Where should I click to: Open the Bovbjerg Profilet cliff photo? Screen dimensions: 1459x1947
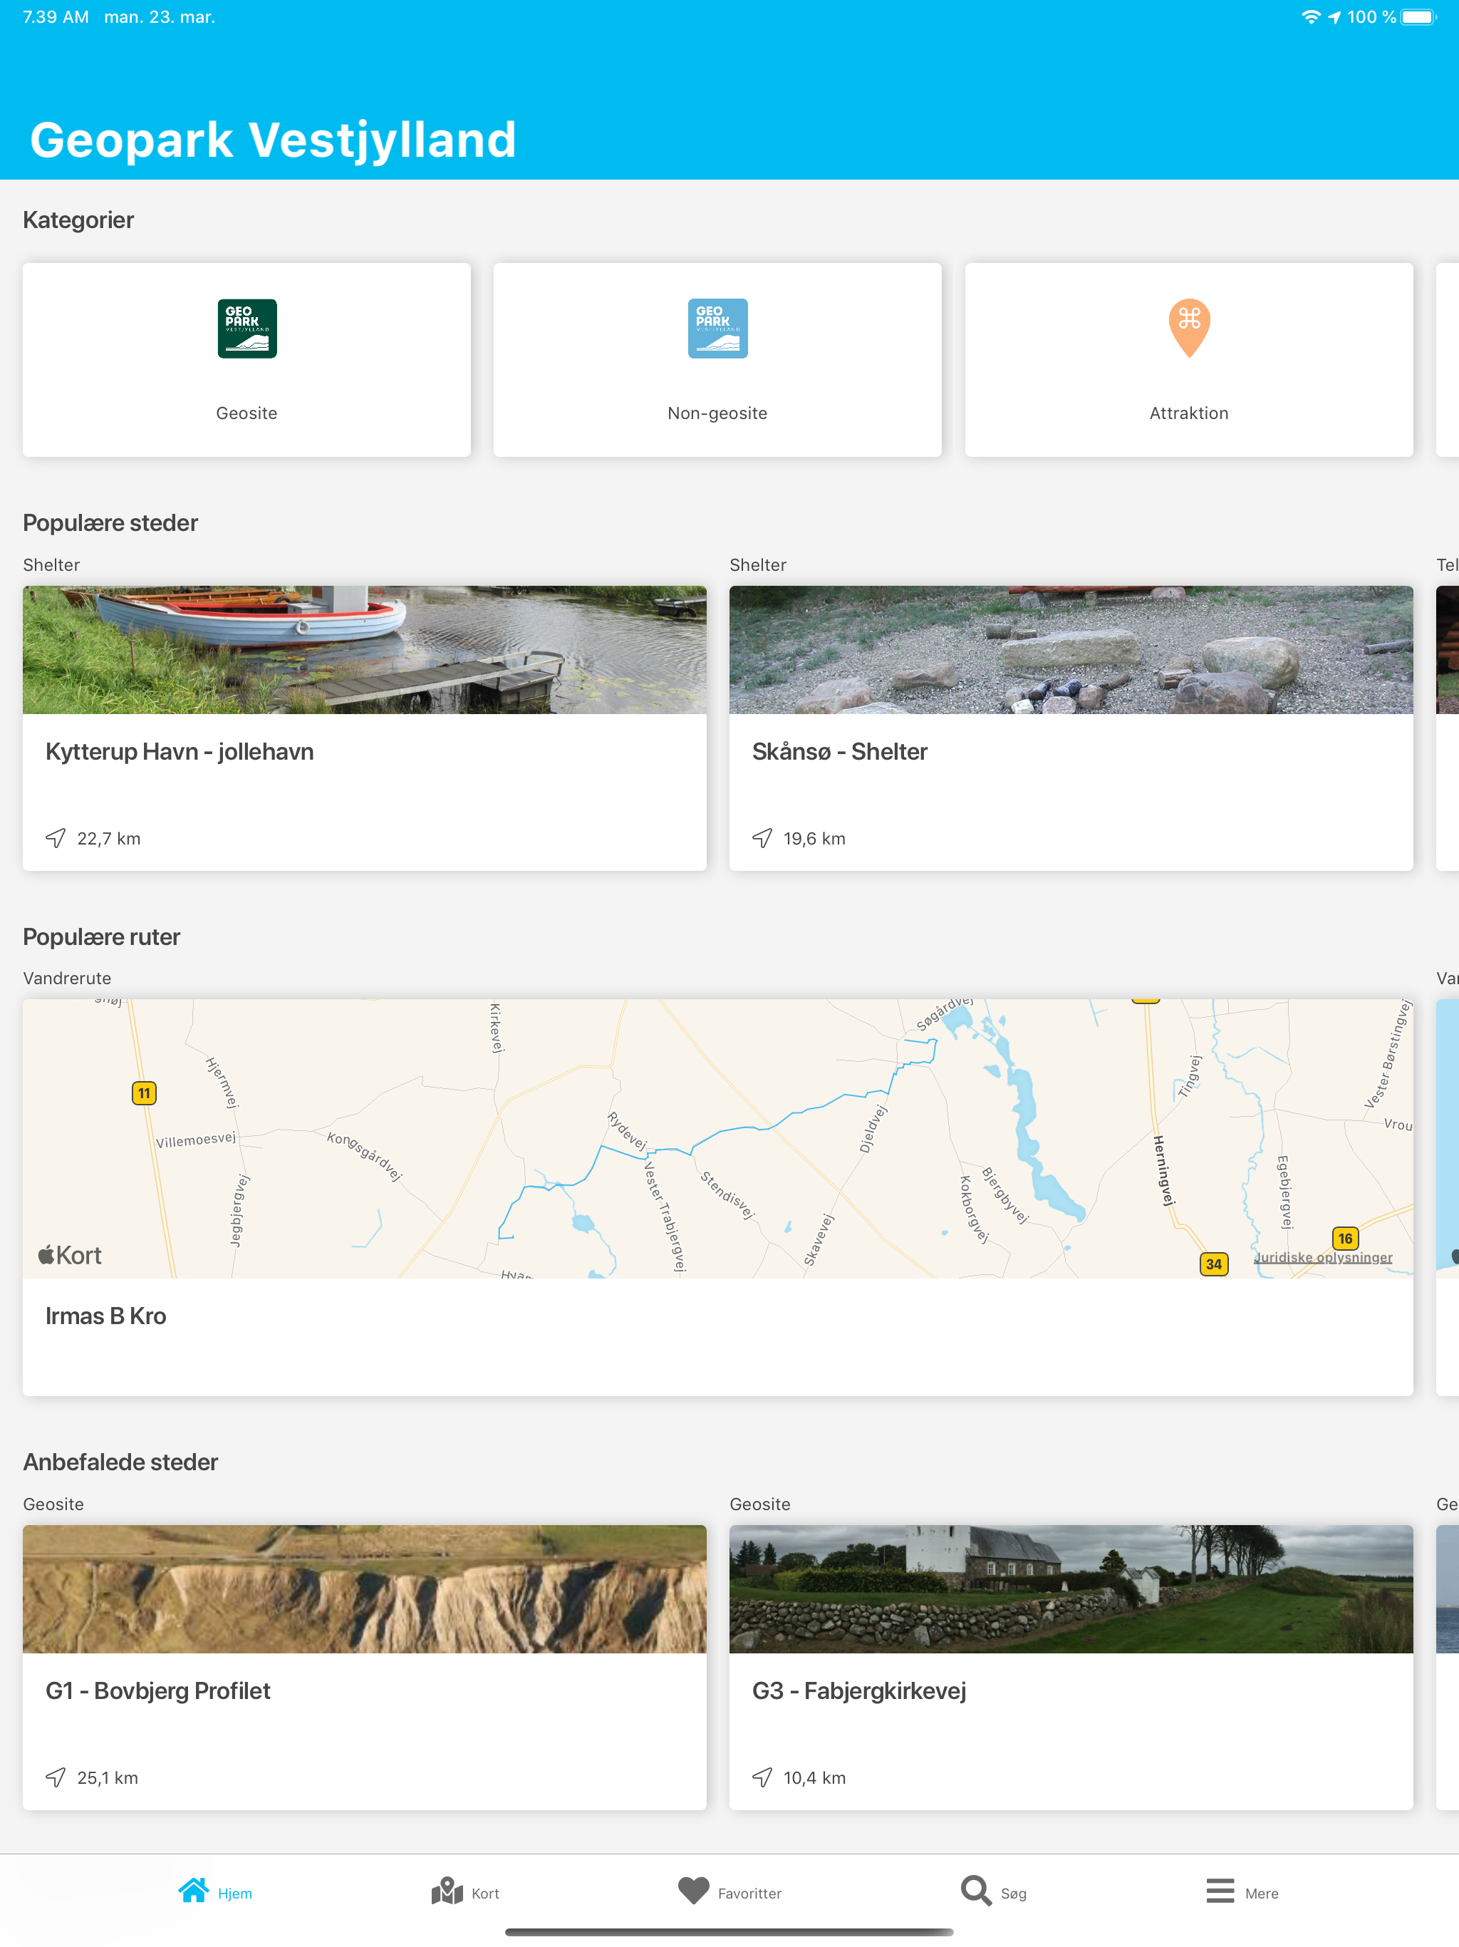point(364,1589)
